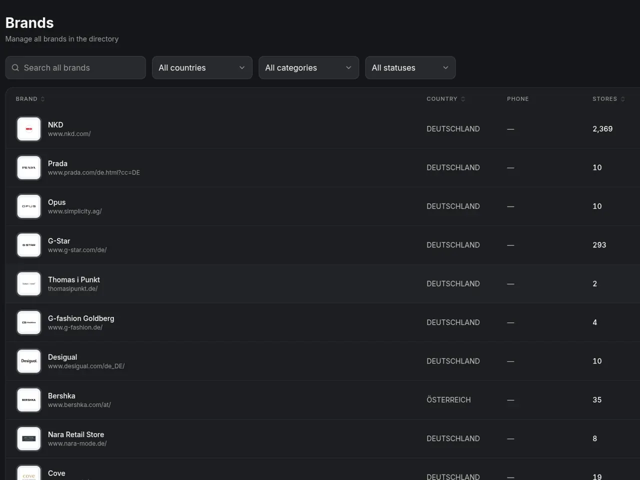Click the G-Star brand logo
The image size is (640, 480).
pyautogui.click(x=29, y=245)
